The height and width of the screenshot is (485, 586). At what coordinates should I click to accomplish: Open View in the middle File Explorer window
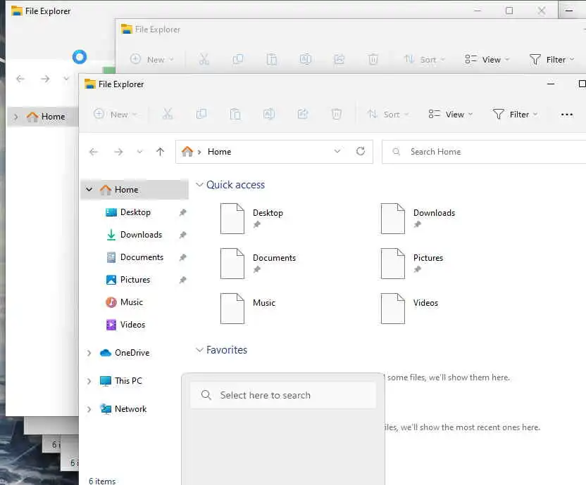[x=487, y=59]
